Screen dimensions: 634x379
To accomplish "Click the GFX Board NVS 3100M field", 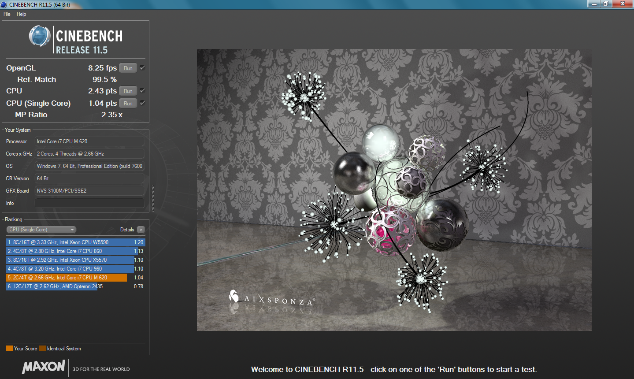I will click(89, 191).
